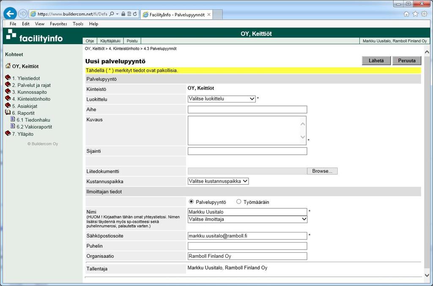433x286 pixels.
Task: Open 6.1 Tiedonhaku in sidebar
Action: click(33, 120)
